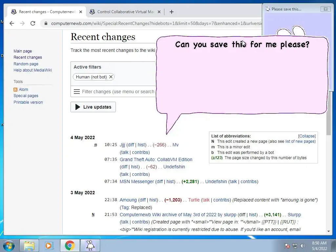The image size is (336, 252).
Task: Click the pink speech bubble message
Action: (x=242, y=75)
